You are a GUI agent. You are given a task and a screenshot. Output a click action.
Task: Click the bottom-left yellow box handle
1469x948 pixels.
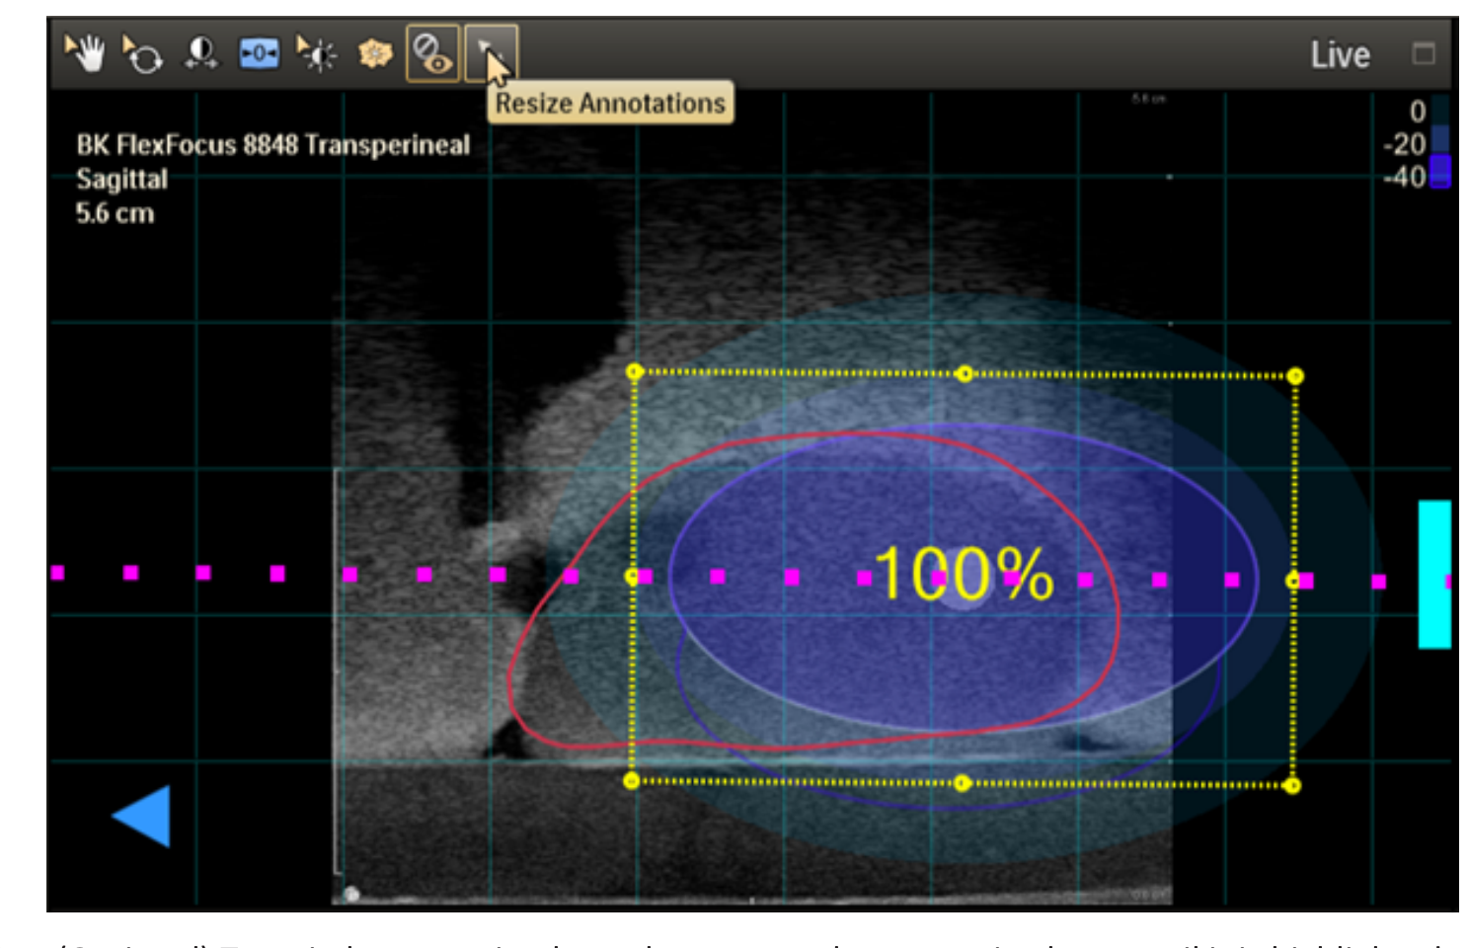(x=632, y=781)
